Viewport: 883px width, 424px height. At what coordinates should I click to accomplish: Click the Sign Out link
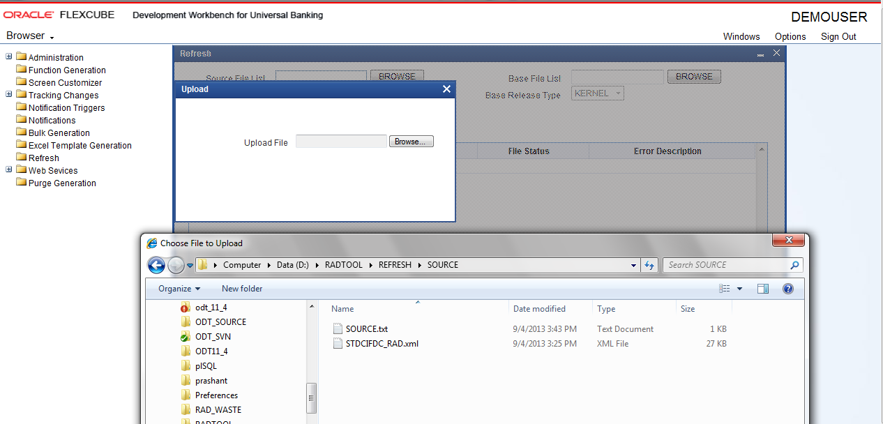(838, 37)
